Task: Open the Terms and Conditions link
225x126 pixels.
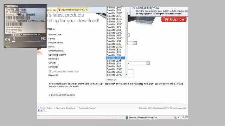Action: [65, 108]
